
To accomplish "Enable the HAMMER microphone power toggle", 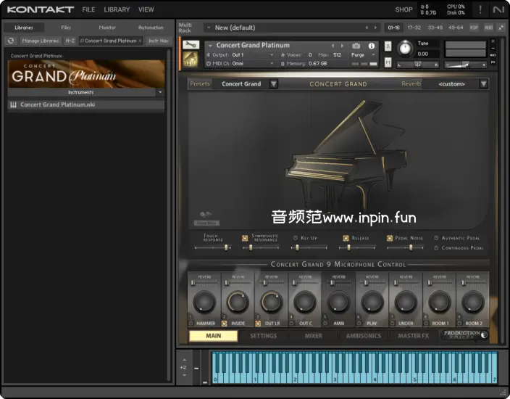I will 191,323.
